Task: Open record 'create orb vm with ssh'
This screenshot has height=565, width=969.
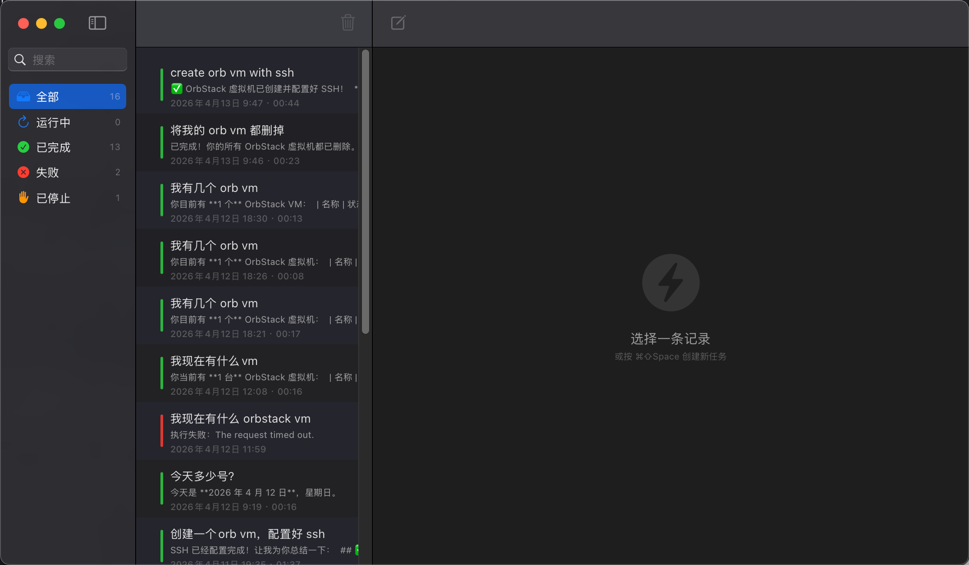Action: [247, 85]
